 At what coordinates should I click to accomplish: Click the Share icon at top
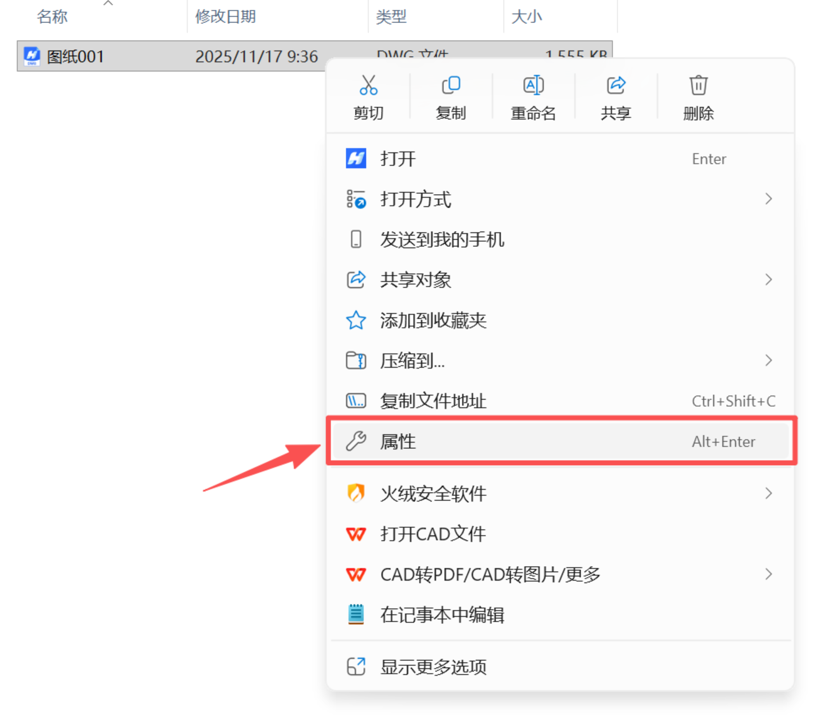(616, 85)
